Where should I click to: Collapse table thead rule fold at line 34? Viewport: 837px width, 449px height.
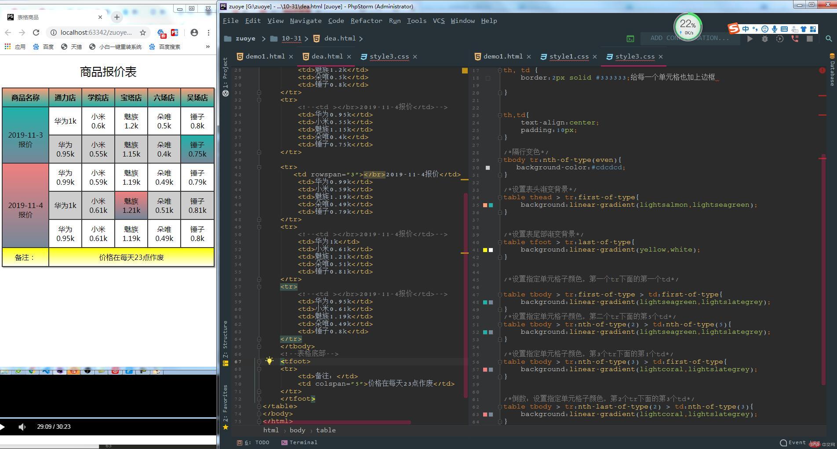[500, 197]
